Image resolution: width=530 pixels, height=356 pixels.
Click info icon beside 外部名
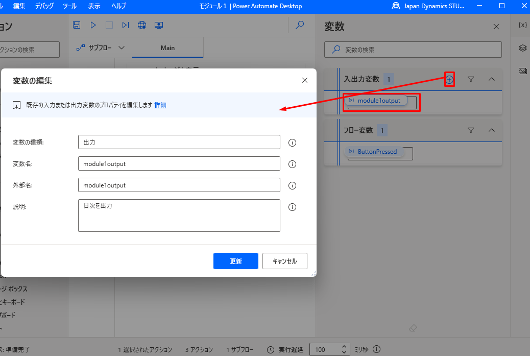tap(293, 185)
